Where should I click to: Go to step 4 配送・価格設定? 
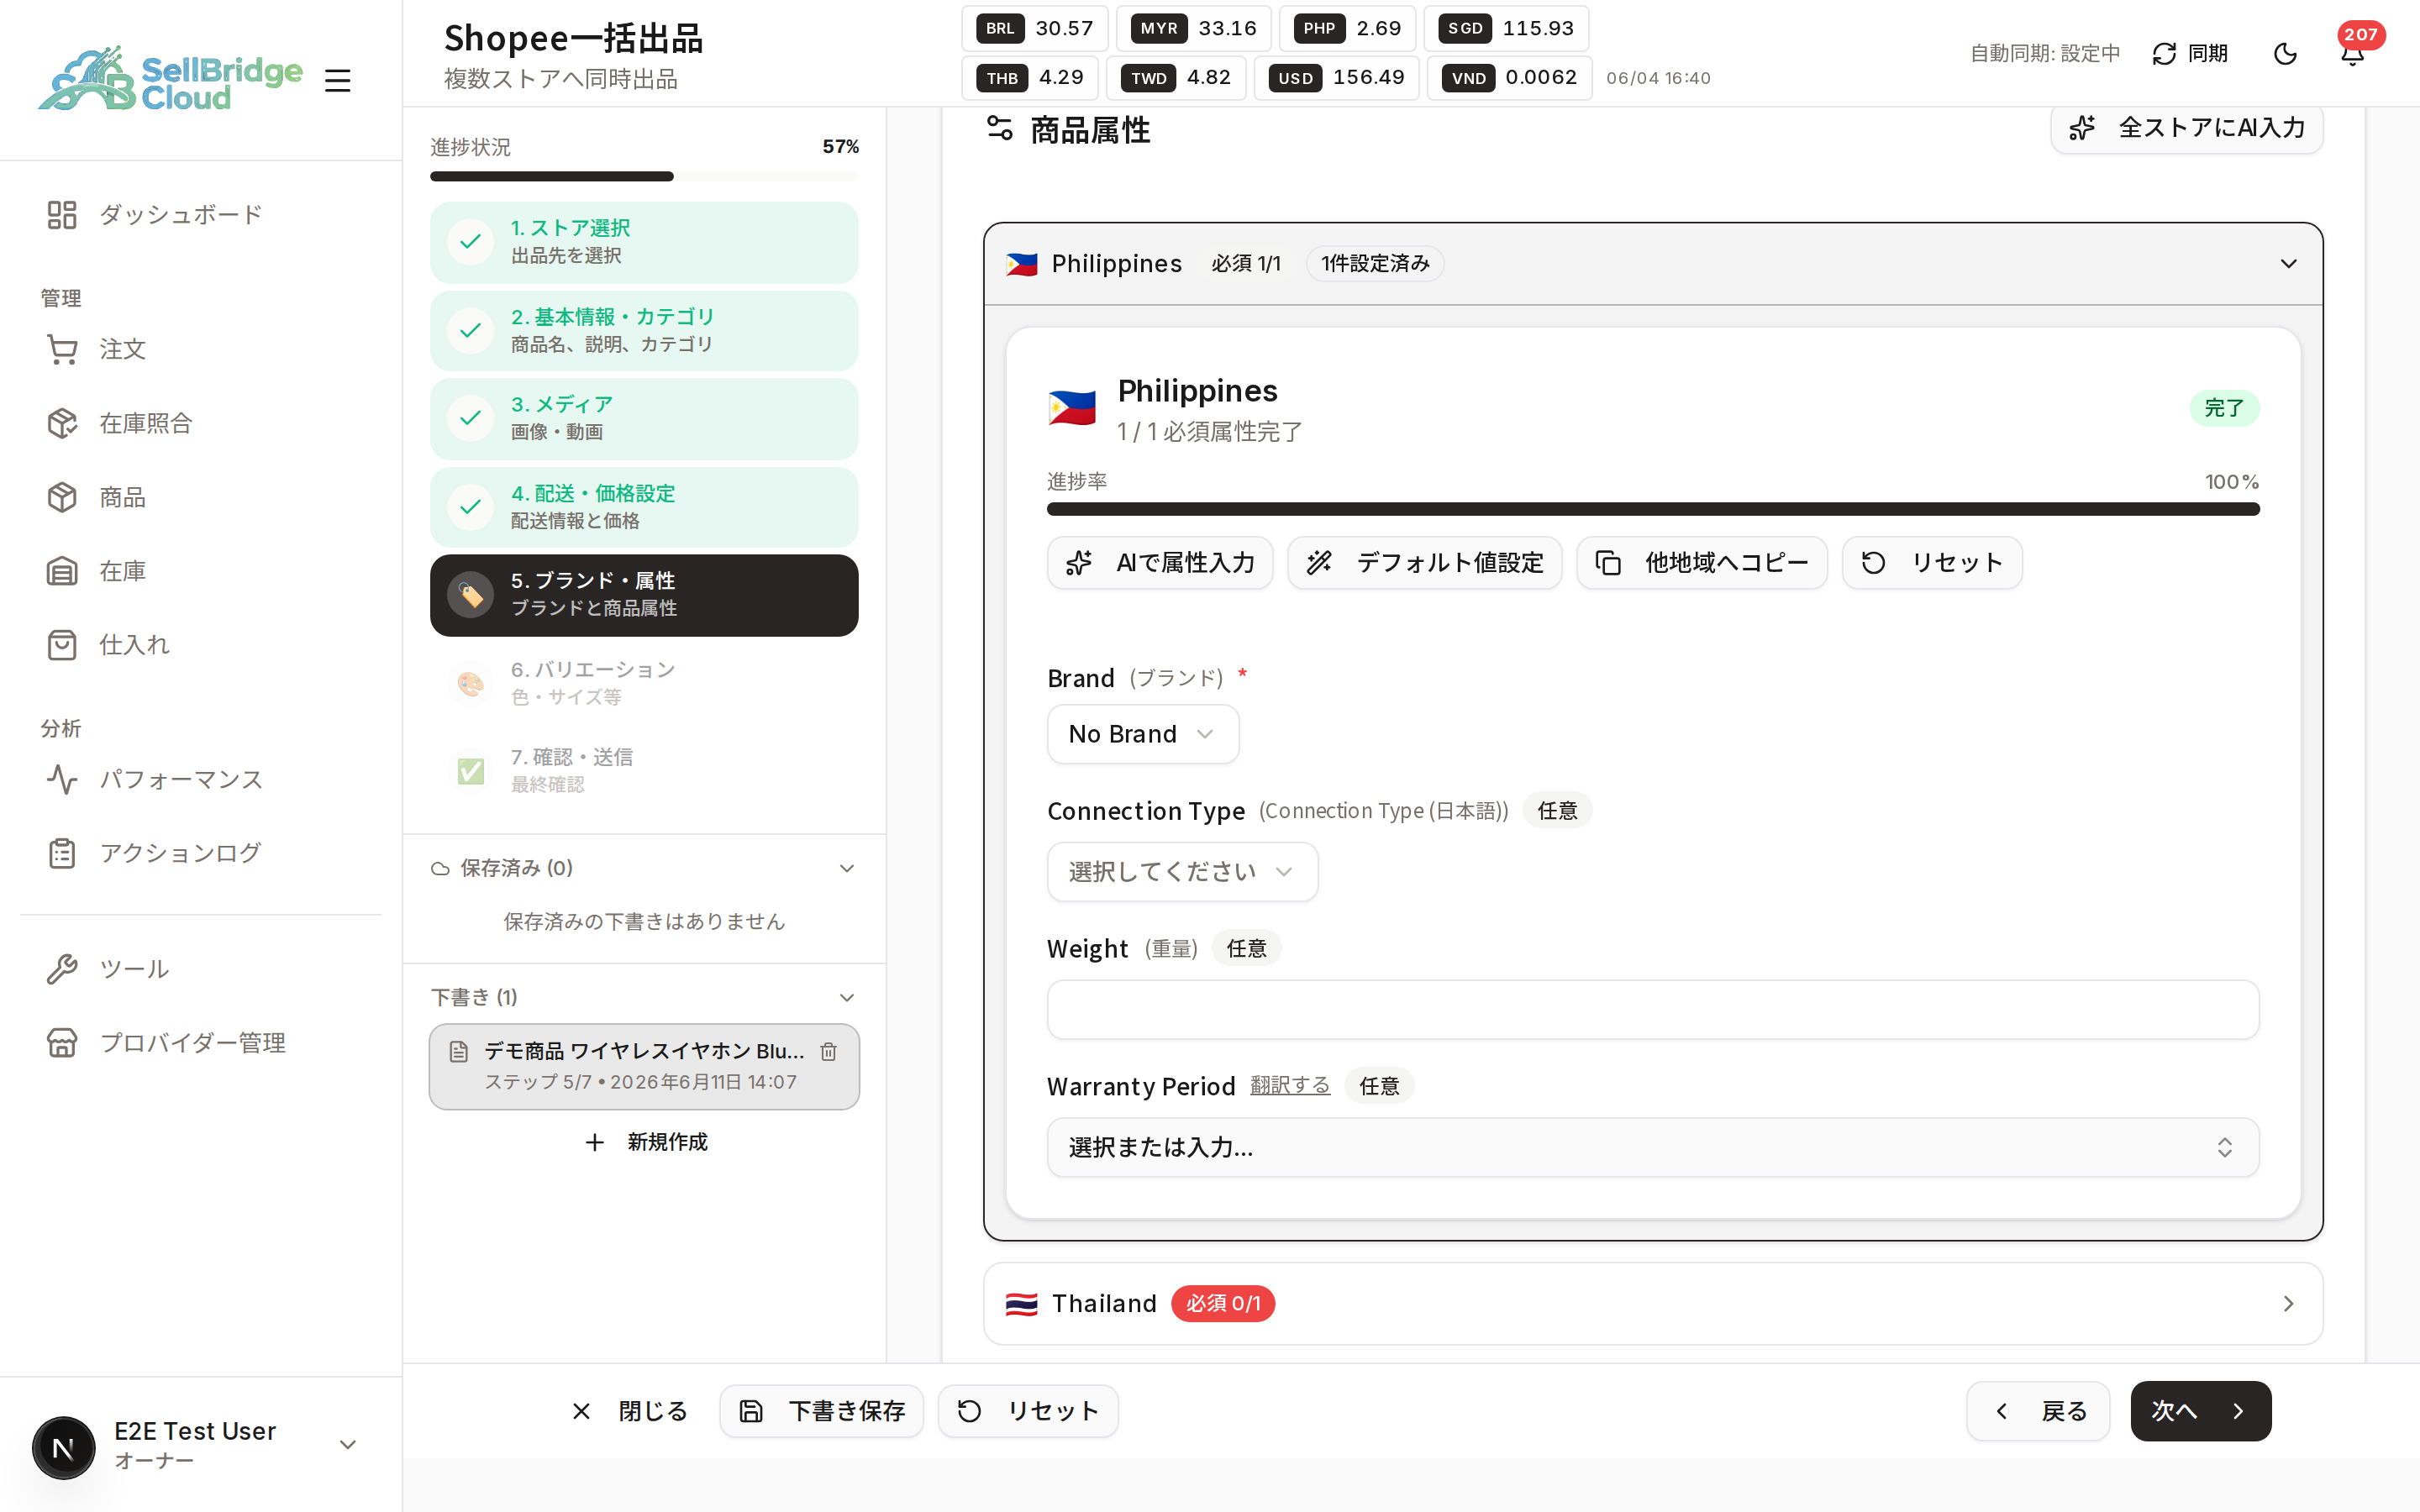(644, 507)
